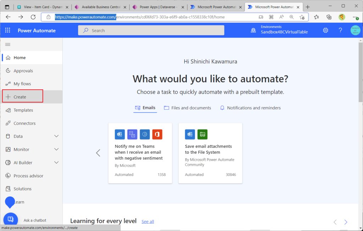
Task: Switch to Files and documents tab
Action: coord(188,108)
